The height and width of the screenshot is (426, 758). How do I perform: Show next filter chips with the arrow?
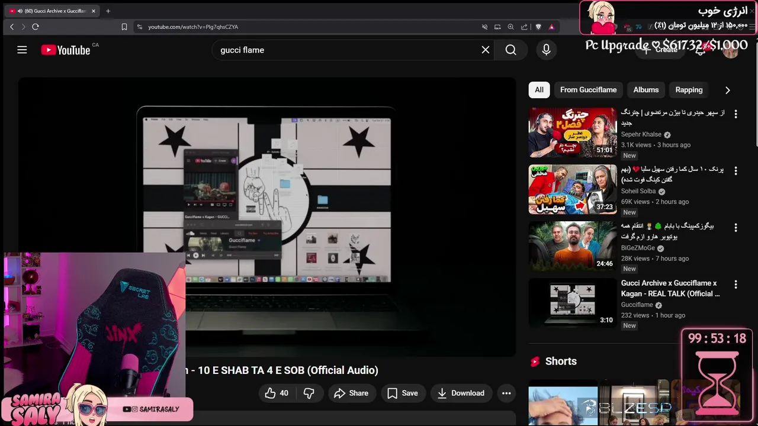tap(727, 90)
